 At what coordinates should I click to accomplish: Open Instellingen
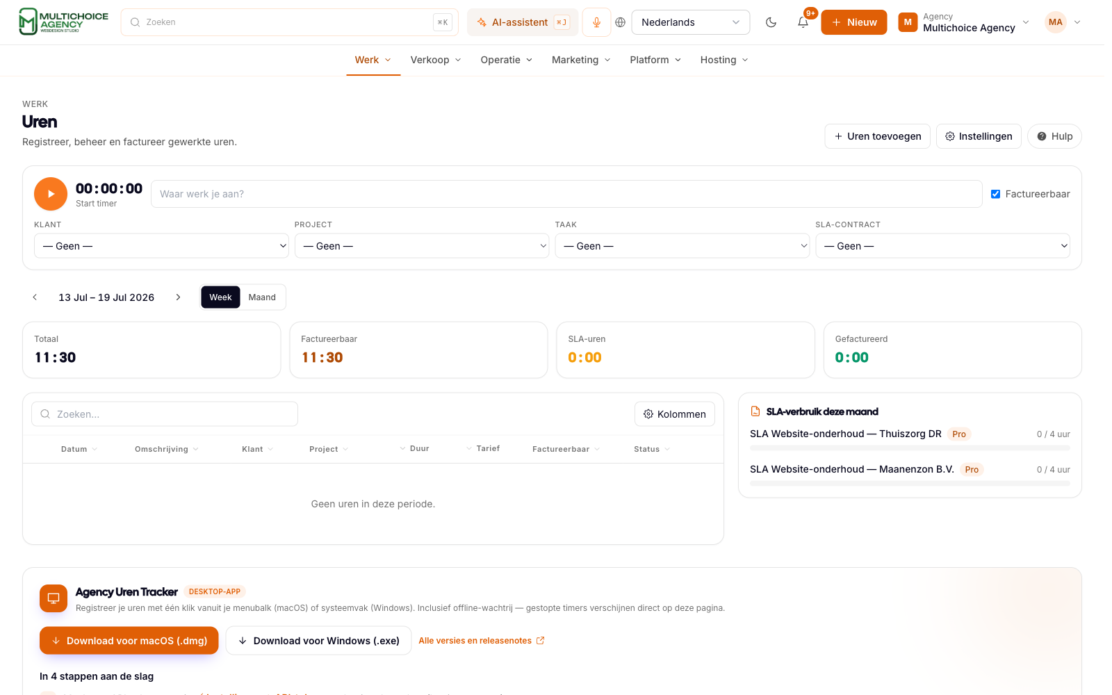click(x=979, y=136)
